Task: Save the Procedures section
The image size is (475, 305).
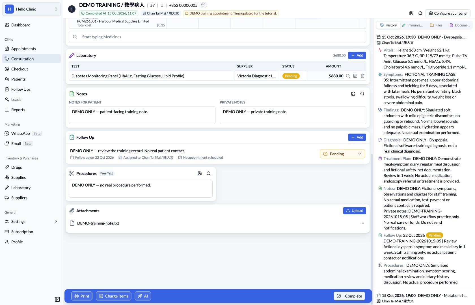Action: 200,173
